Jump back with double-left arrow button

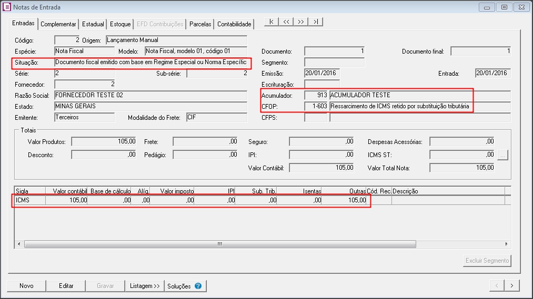[x=286, y=22]
